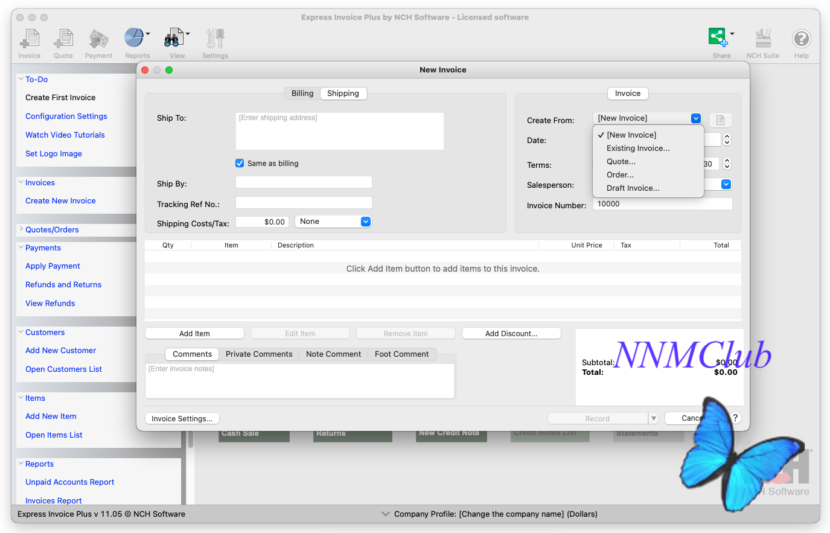The width and height of the screenshot is (830, 533).
Task: Switch to the Private Comments tab
Action: pos(259,354)
